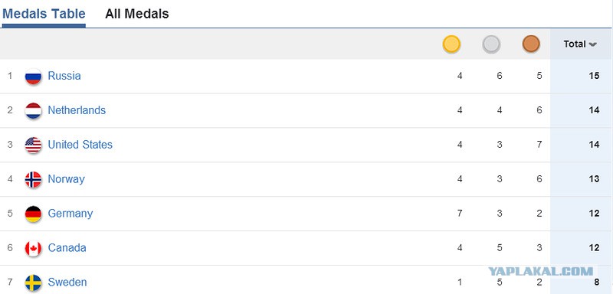Screen dimensions: 613x294
Task: Open the Netherlands country link
Action: 77,110
